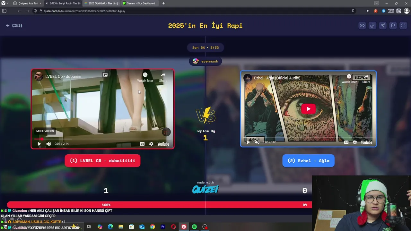
Task: Click the red 100% vote percentage bar
Action: tap(159, 205)
